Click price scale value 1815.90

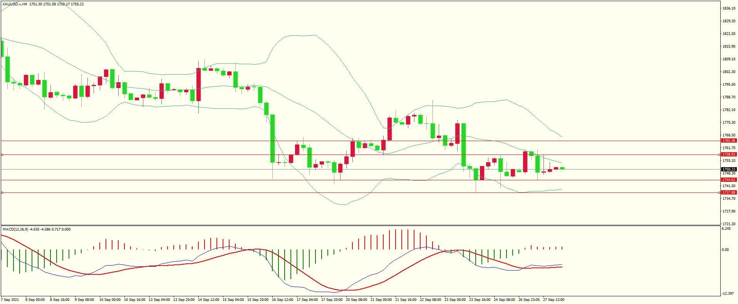[x=729, y=47]
